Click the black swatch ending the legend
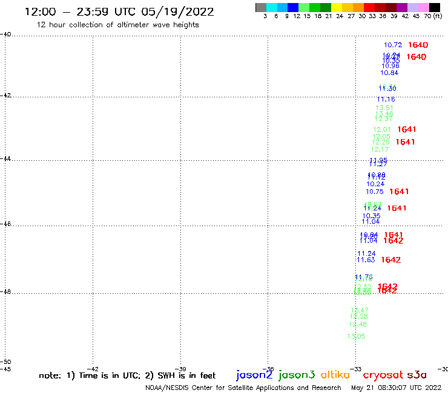Screen dimensions: 448x393 pos(434,7)
